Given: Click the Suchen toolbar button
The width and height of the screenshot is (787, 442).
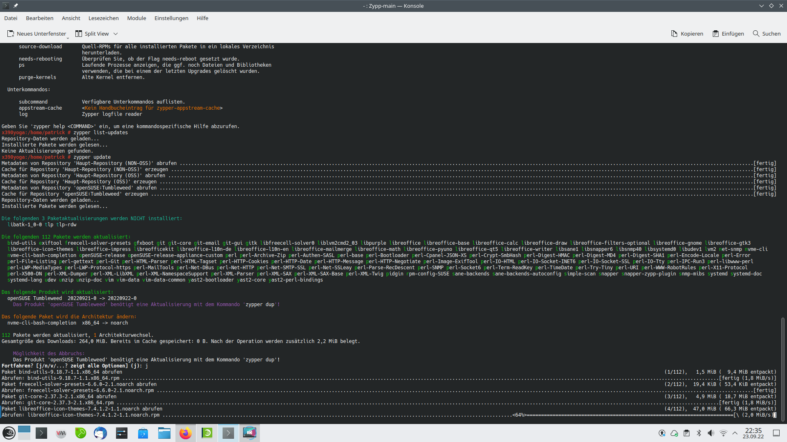Looking at the screenshot, I should click(x=767, y=34).
